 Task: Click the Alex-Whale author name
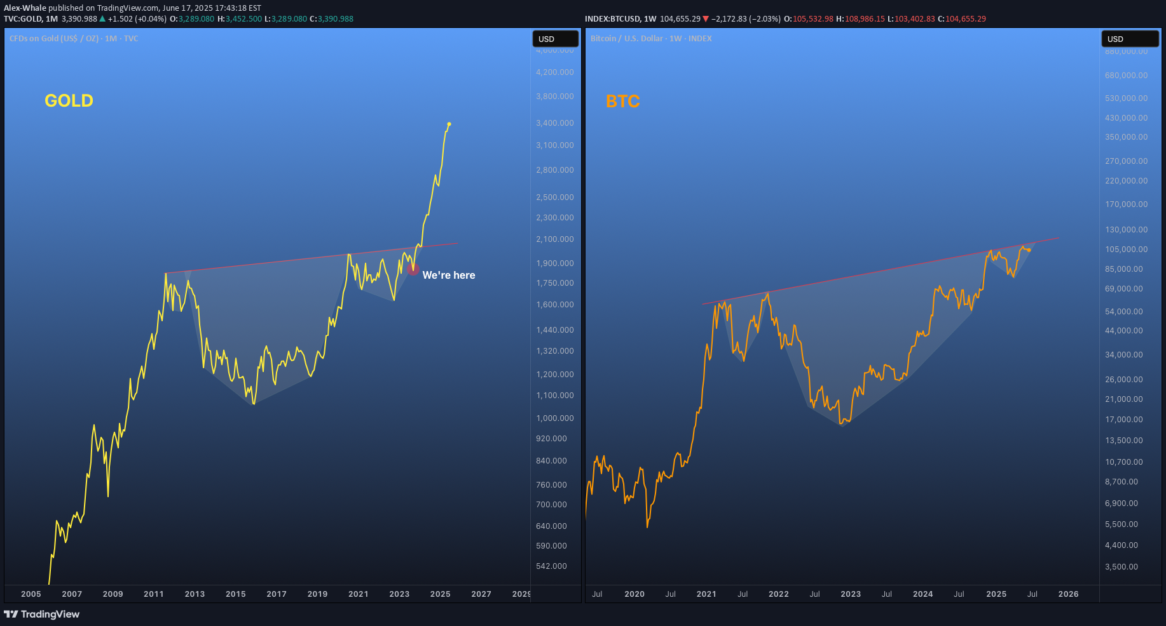[x=25, y=8]
